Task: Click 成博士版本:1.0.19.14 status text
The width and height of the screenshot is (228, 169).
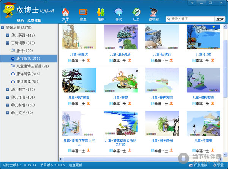Action: pos(19,165)
